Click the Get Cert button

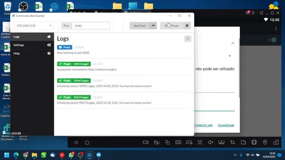pyautogui.click(x=143, y=26)
